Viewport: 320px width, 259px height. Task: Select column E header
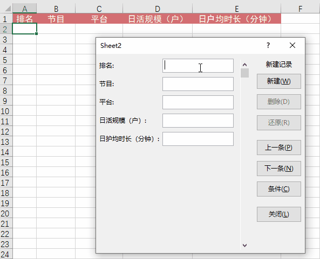(x=236, y=9)
